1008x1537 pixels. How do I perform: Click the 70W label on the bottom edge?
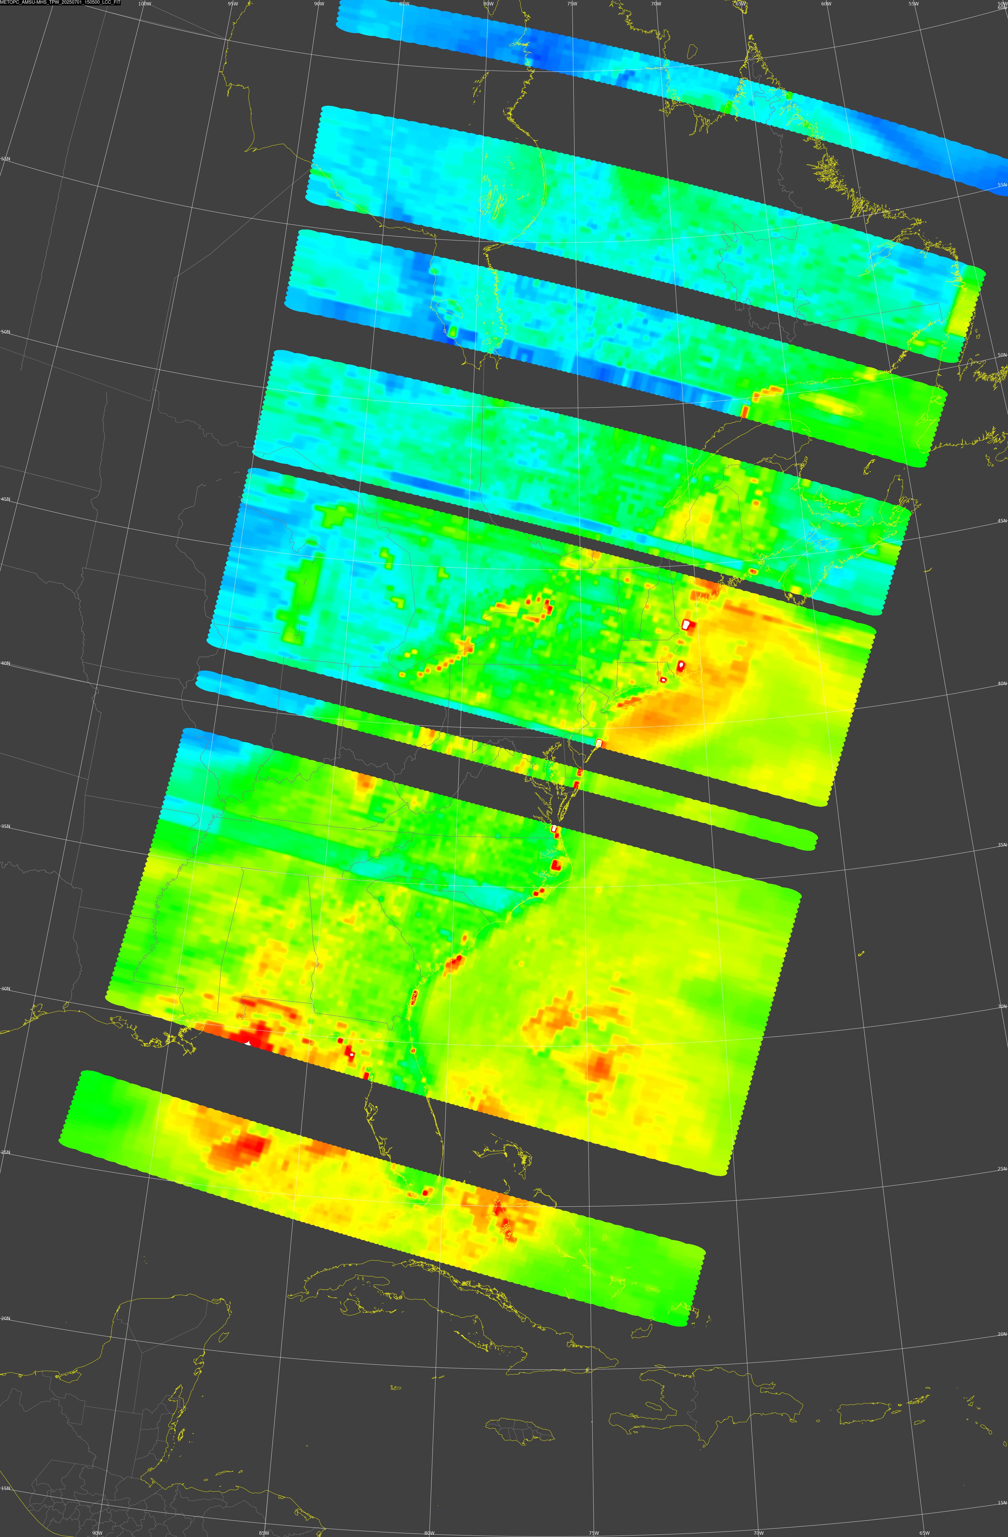pos(759,1533)
